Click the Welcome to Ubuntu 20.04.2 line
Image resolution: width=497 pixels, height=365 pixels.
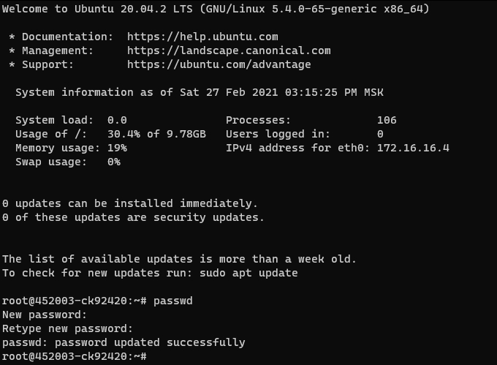pyautogui.click(x=216, y=9)
